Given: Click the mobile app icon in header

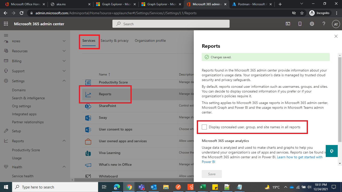Looking at the screenshot, I should tap(300, 24).
